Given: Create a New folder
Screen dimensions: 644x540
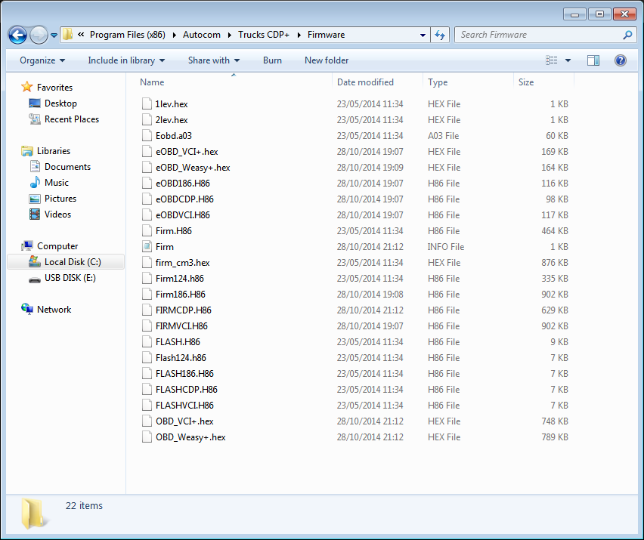Looking at the screenshot, I should (327, 60).
